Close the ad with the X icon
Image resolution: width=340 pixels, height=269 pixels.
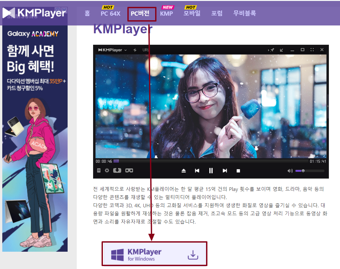pos(64,10)
